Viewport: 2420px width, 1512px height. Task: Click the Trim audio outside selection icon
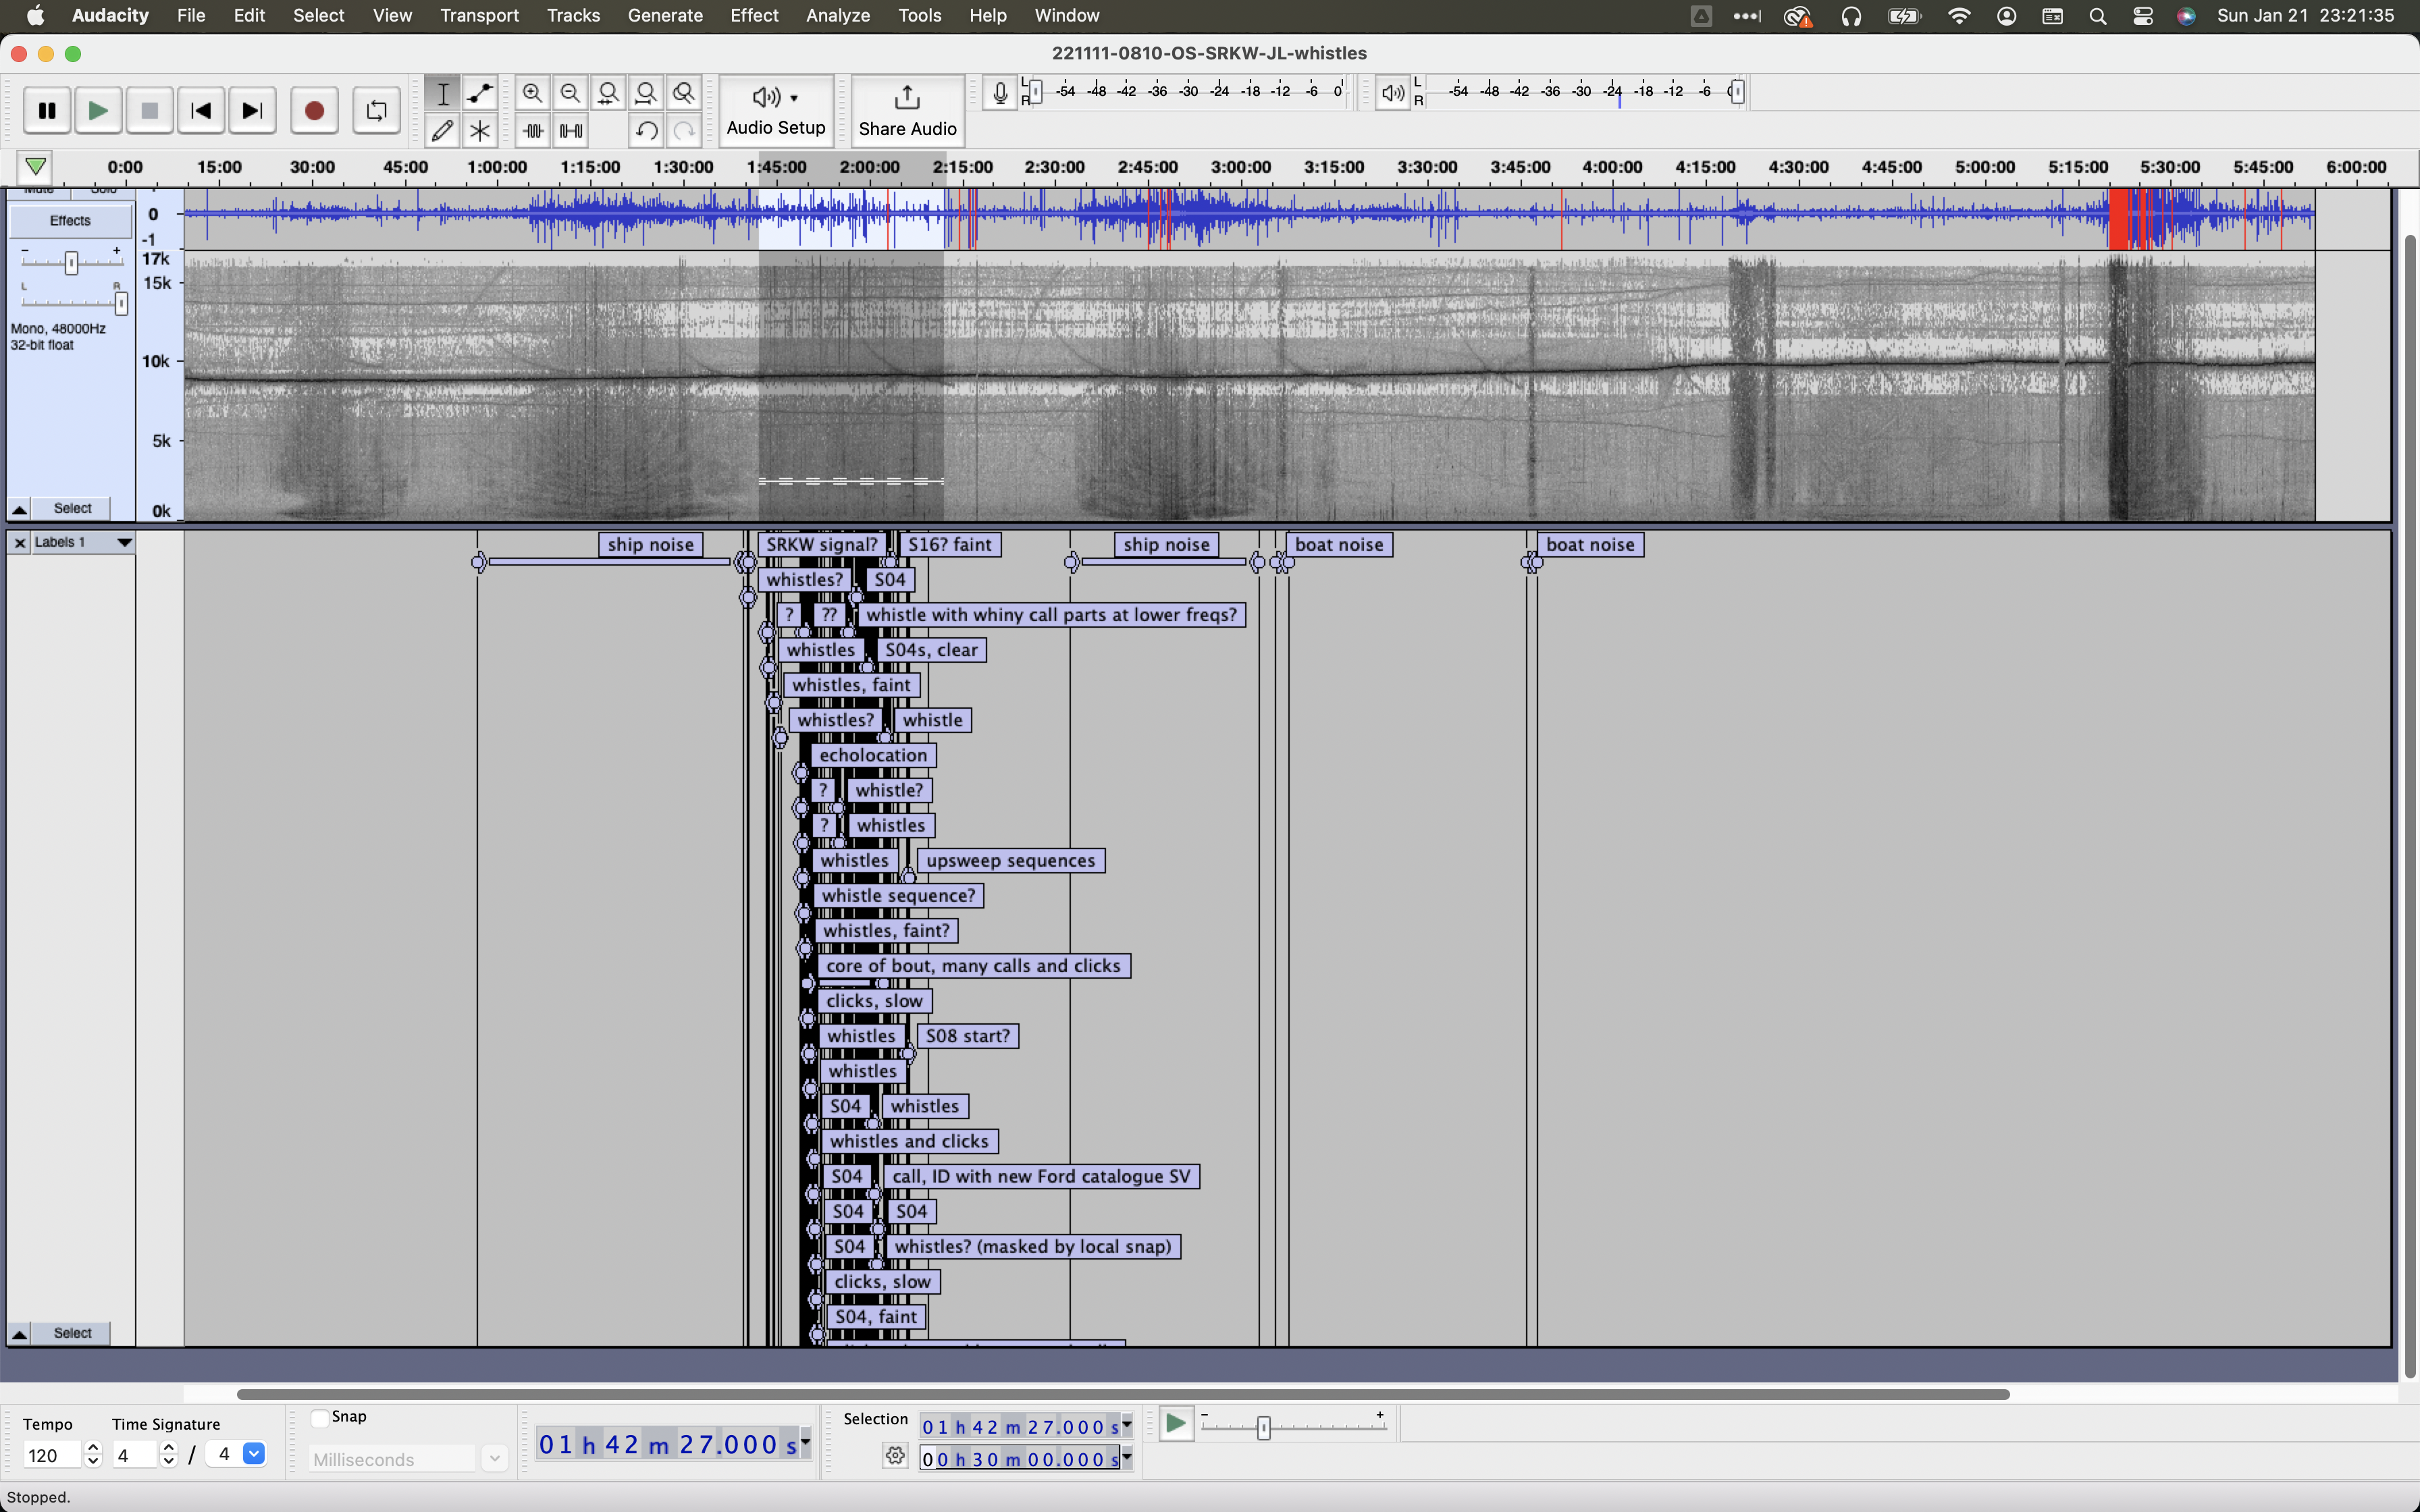pyautogui.click(x=533, y=131)
